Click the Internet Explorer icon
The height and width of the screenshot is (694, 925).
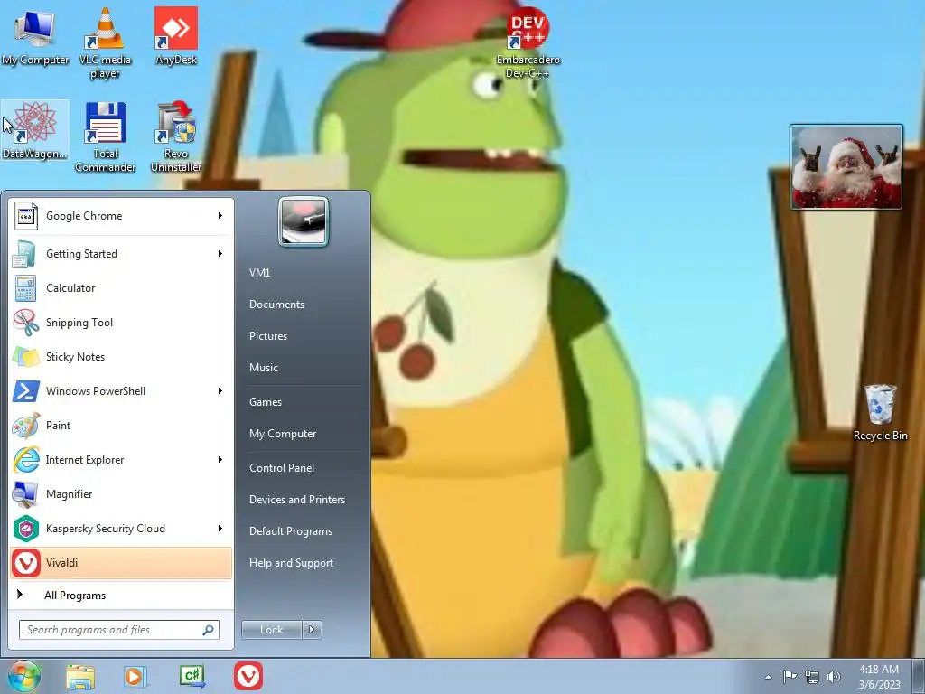point(26,460)
